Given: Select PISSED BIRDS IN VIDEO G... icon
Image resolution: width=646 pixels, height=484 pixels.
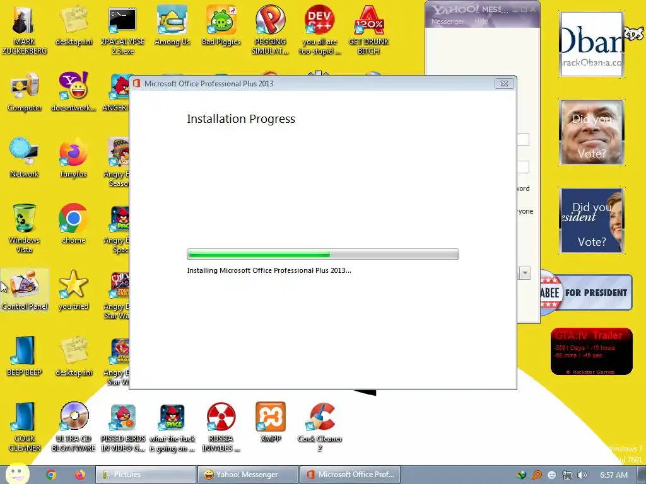Looking at the screenshot, I should pyautogui.click(x=123, y=427).
